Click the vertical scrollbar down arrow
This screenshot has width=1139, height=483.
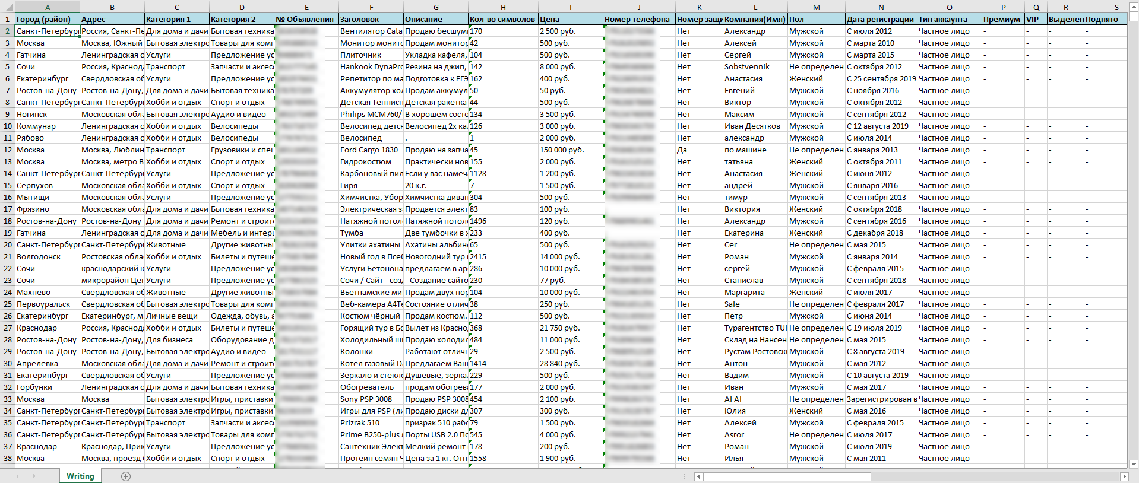coord(1134,464)
